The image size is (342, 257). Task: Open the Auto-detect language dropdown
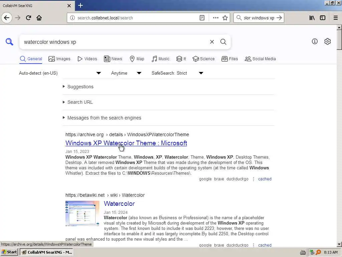60,73
